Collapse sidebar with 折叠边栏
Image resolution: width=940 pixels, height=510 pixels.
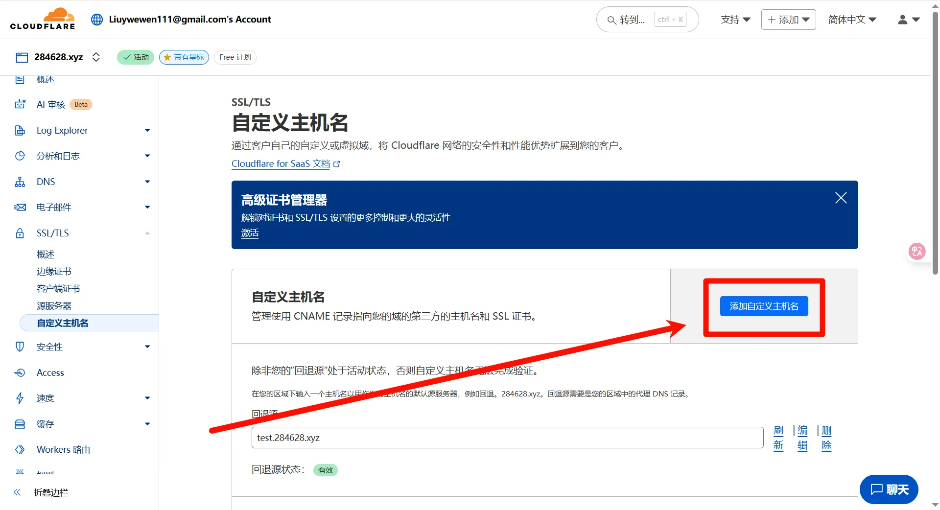(50, 492)
